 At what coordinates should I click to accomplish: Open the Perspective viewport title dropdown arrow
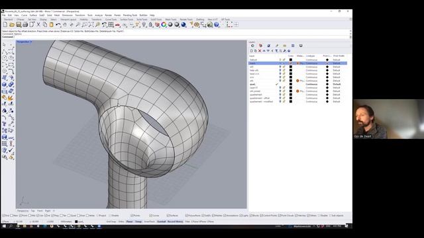(31, 42)
